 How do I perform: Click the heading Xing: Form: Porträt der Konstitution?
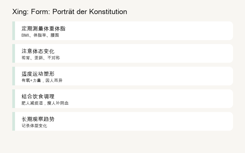[70, 12]
